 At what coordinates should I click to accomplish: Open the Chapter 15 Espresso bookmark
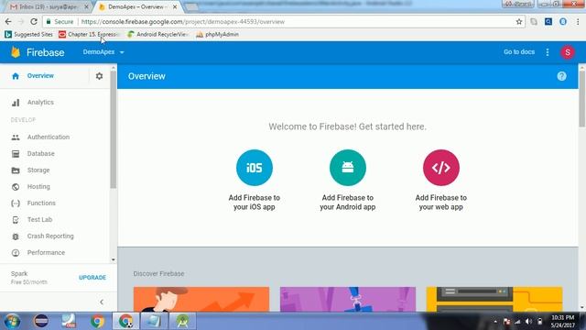pos(90,35)
